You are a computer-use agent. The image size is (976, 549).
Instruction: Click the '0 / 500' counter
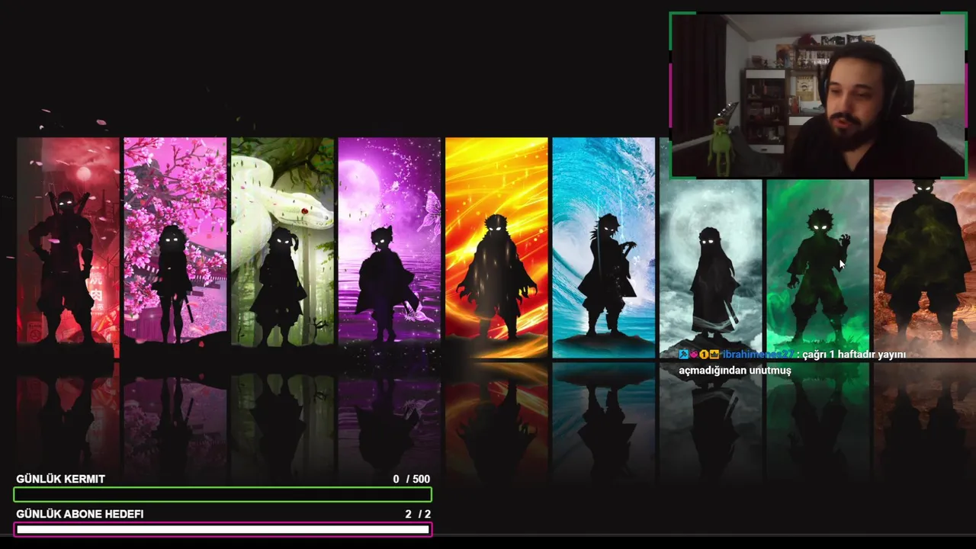pyautogui.click(x=412, y=479)
